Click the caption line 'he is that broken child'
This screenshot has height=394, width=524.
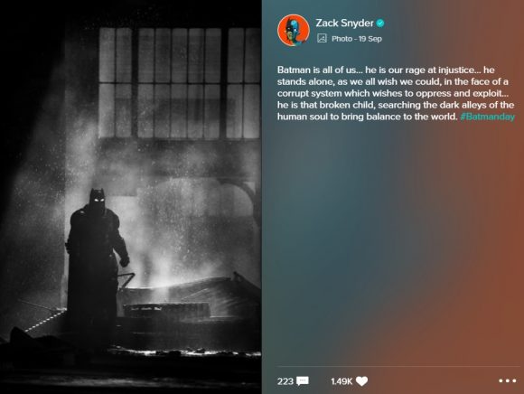click(x=396, y=105)
